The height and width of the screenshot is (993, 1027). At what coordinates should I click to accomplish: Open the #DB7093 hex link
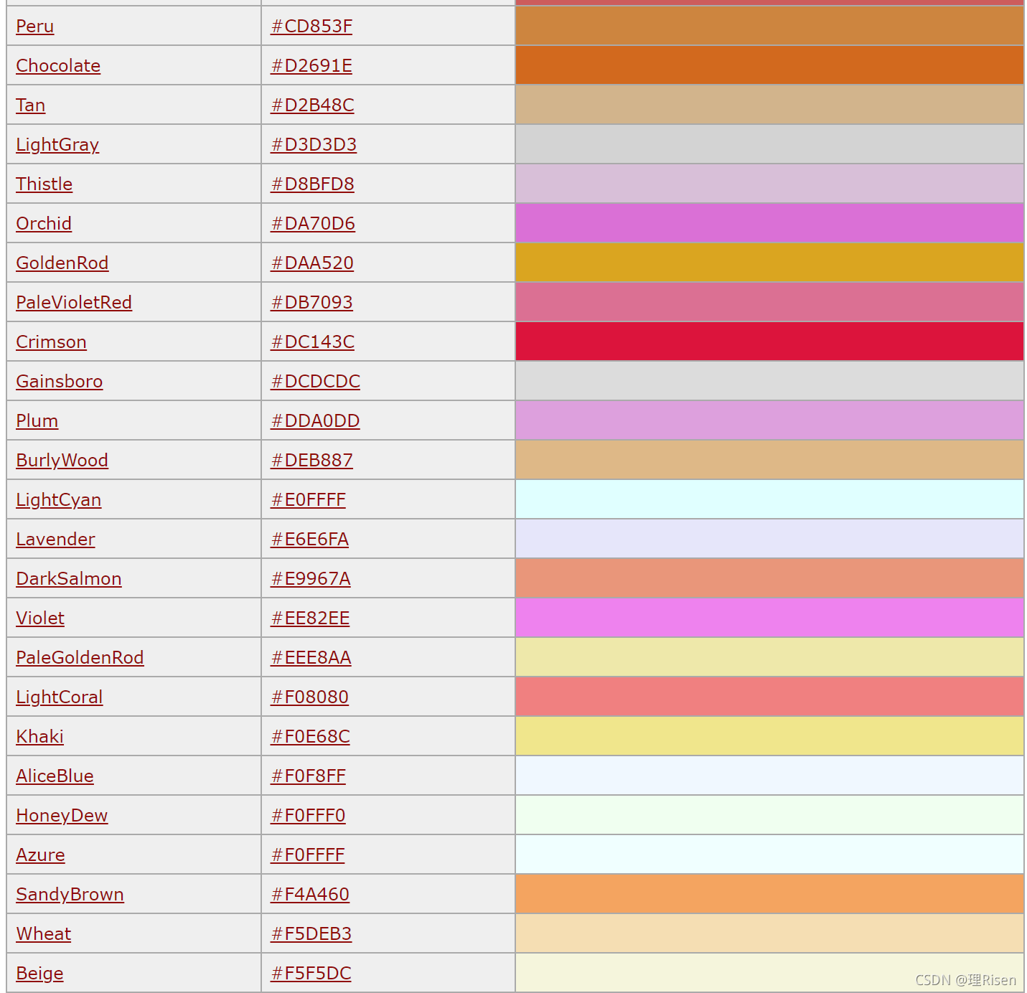pos(311,303)
